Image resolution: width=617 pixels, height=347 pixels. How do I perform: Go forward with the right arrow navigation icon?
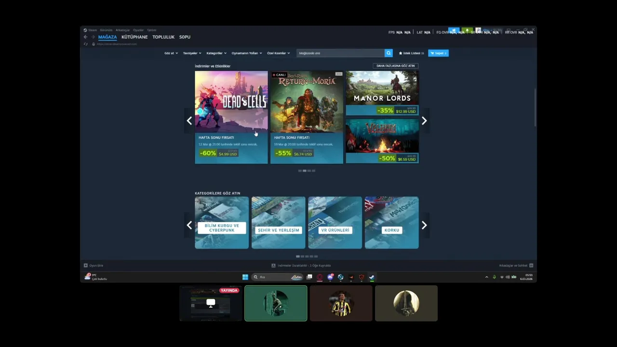point(93,37)
